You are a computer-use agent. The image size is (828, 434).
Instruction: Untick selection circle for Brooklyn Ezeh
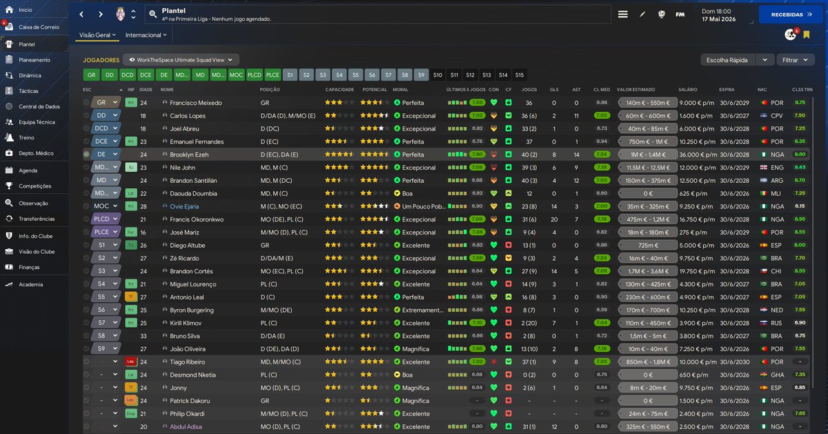coord(86,155)
